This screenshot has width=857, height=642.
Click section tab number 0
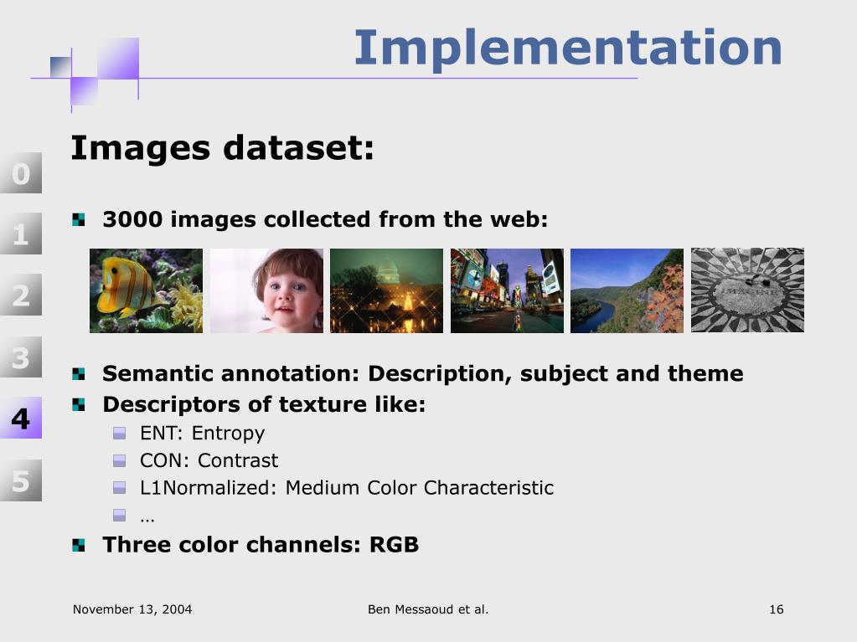20,173
